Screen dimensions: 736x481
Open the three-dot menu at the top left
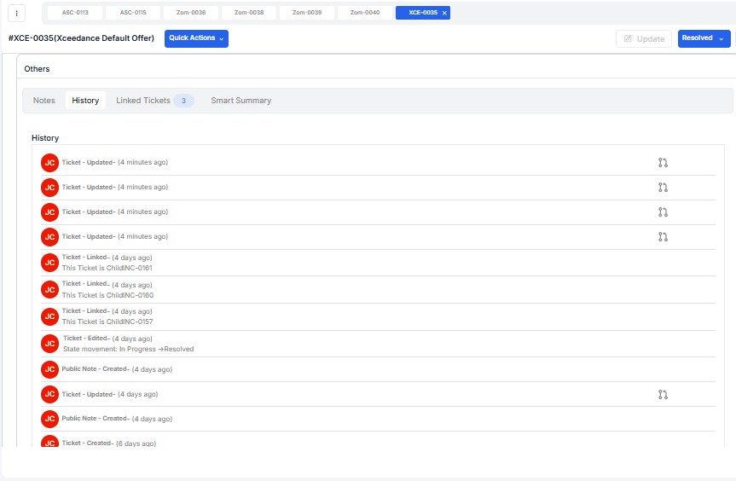16,13
